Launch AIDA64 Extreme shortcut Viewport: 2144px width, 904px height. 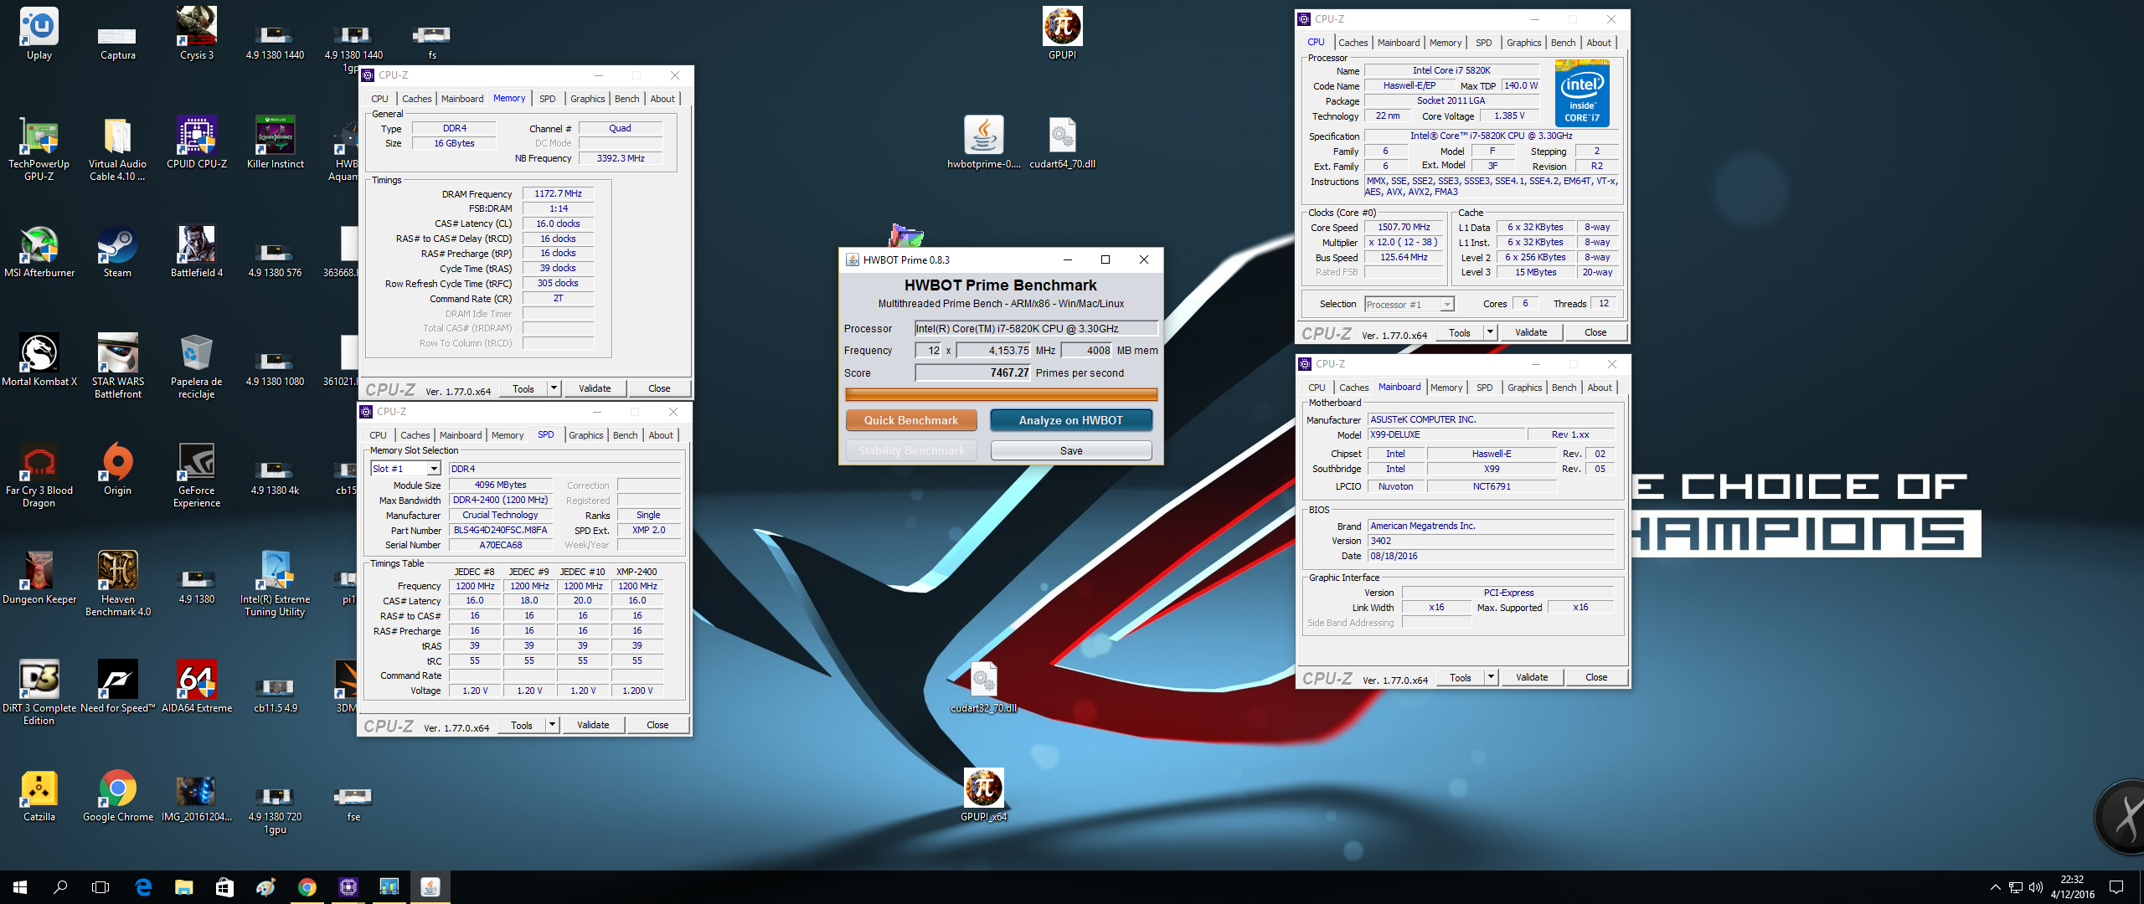point(197,686)
